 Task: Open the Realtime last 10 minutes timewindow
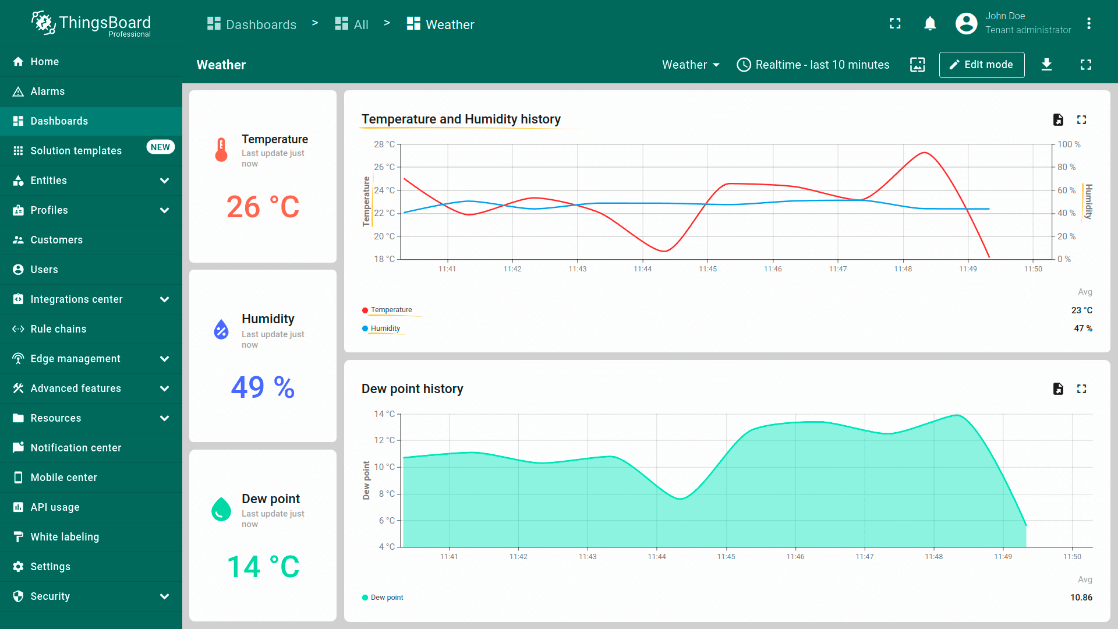813,65
